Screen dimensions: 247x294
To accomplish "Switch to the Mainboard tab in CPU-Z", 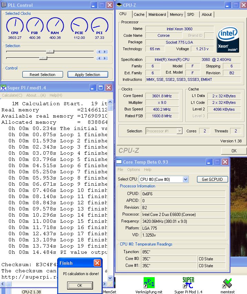I will (157, 14).
